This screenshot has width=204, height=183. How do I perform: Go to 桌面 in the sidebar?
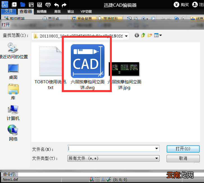13,72
